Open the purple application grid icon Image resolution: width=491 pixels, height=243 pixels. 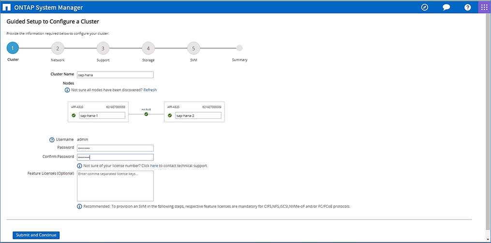click(x=484, y=7)
